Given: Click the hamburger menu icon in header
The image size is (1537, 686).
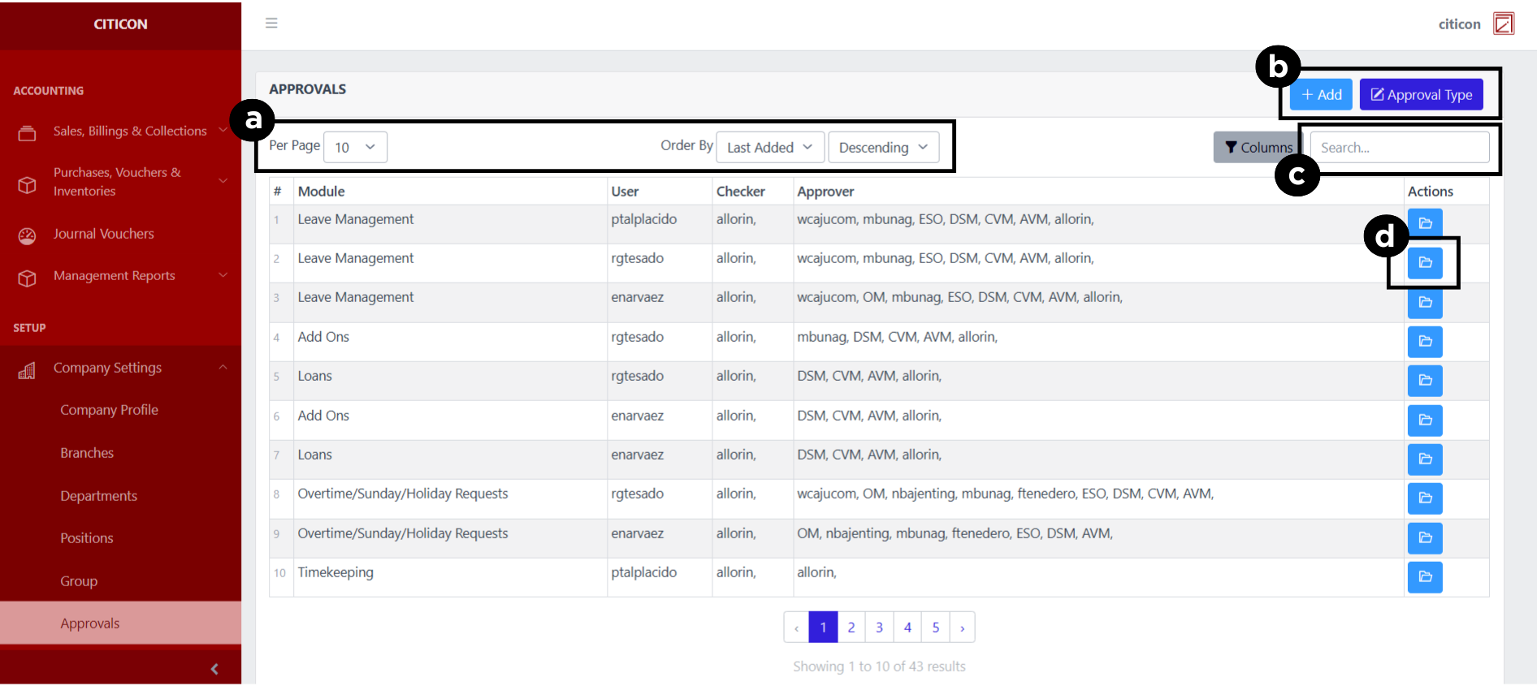Looking at the screenshot, I should tap(271, 24).
